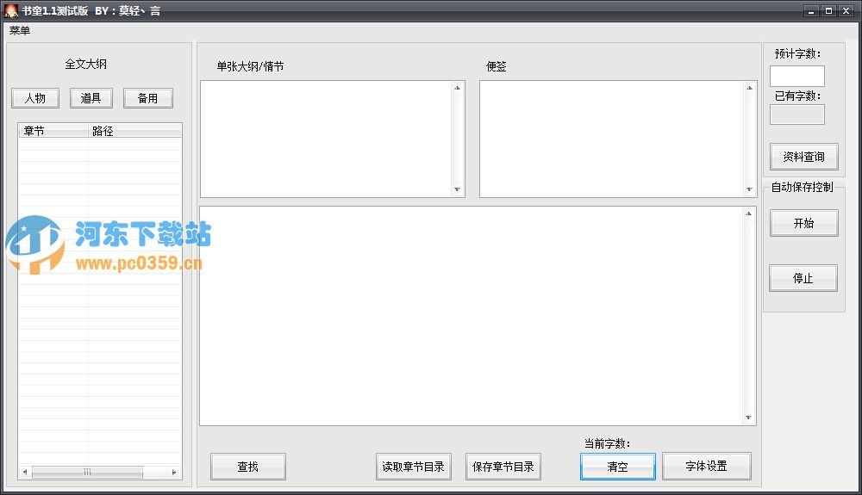The image size is (862, 495).
Task: Open the 菜单 menu
Action: pos(20,31)
